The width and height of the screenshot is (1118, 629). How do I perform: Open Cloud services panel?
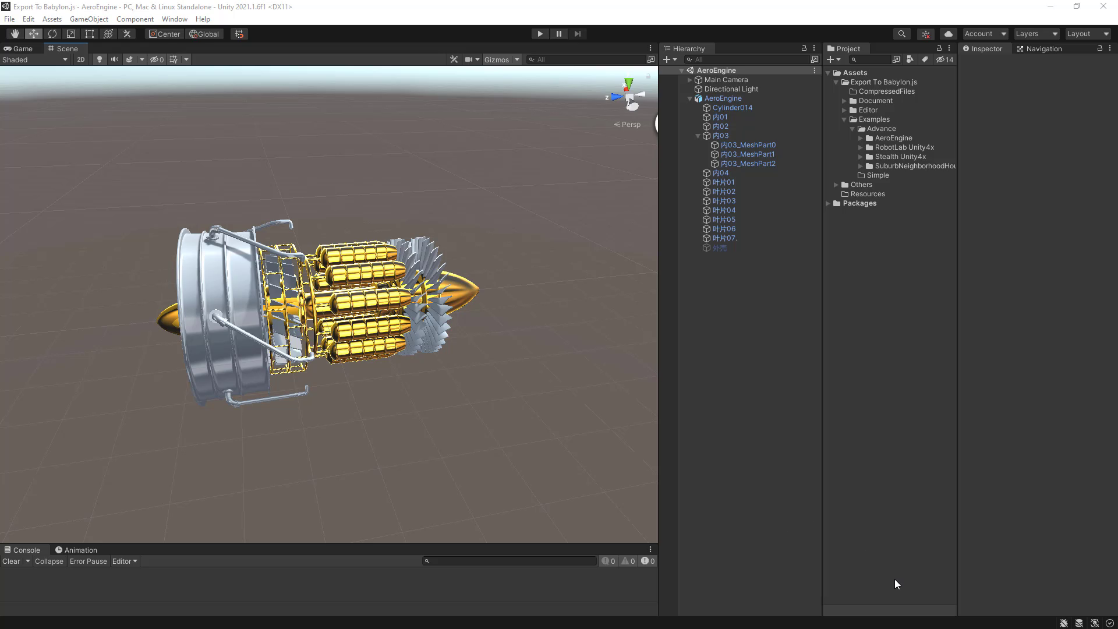pyautogui.click(x=948, y=34)
